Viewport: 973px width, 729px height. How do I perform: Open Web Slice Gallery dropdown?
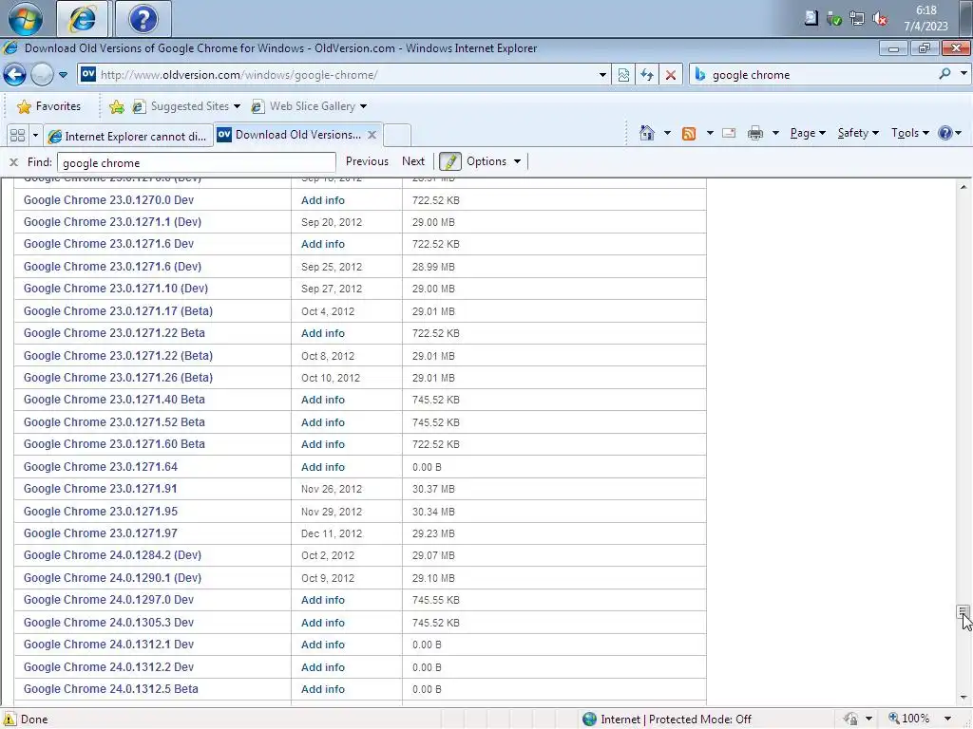(309, 106)
